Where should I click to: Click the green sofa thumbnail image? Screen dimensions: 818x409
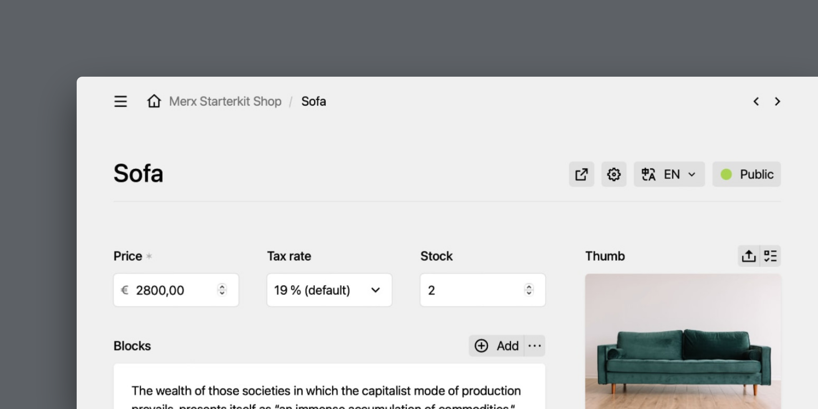[x=683, y=347]
